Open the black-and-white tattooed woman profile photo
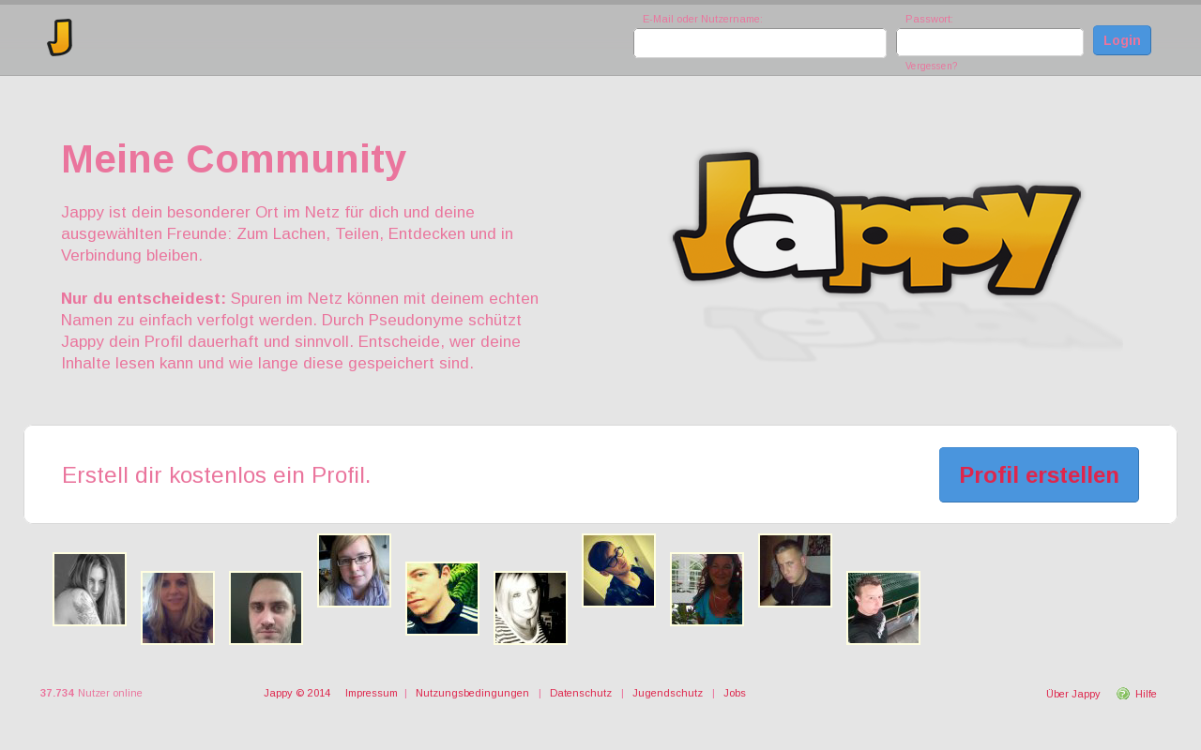1201x750 pixels. (x=89, y=589)
